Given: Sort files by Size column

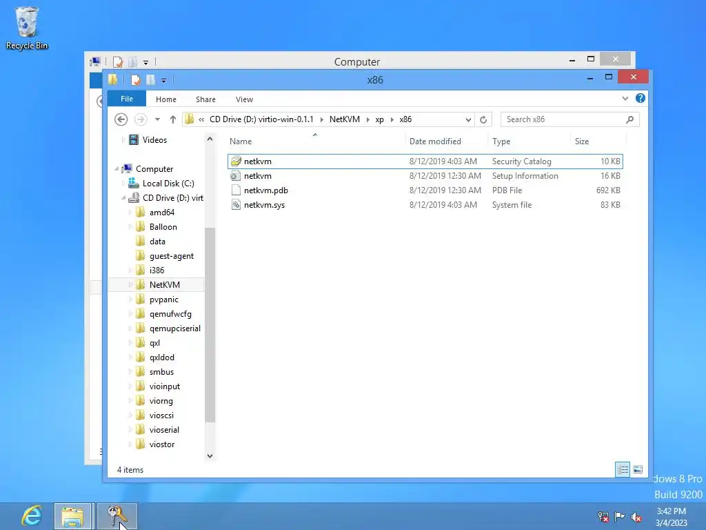Looking at the screenshot, I should pos(598,141).
